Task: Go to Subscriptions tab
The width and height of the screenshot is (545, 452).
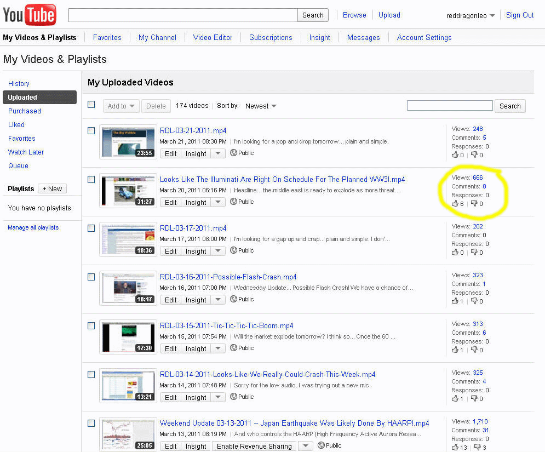Action: point(271,38)
